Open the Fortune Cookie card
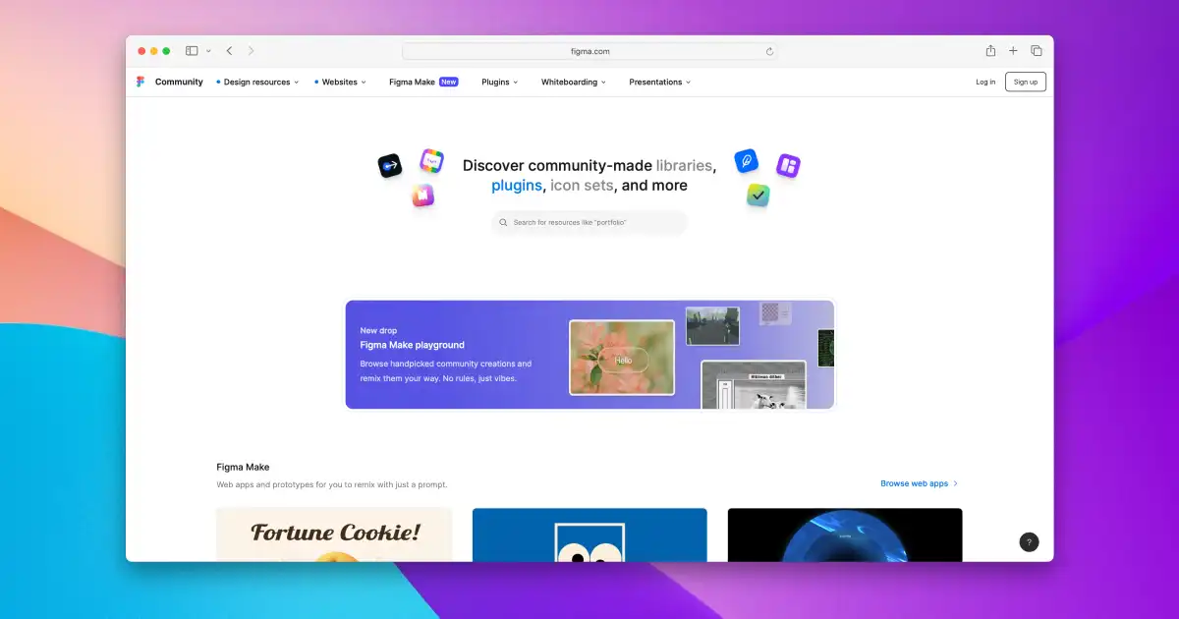Screen dimensions: 1179x619 click(334, 535)
